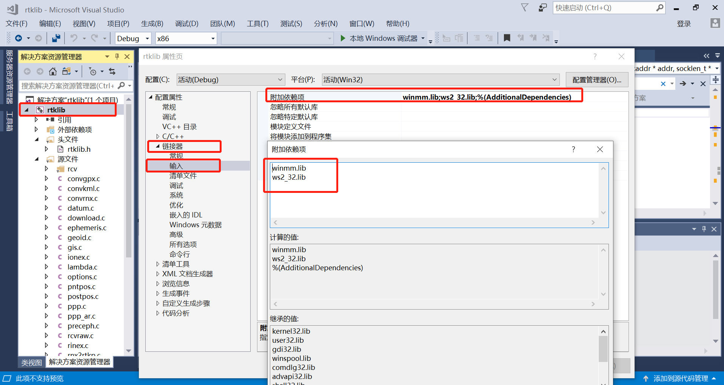Image resolution: width=724 pixels, height=385 pixels.
Task: Click the notification filter flag icon
Action: click(x=525, y=8)
